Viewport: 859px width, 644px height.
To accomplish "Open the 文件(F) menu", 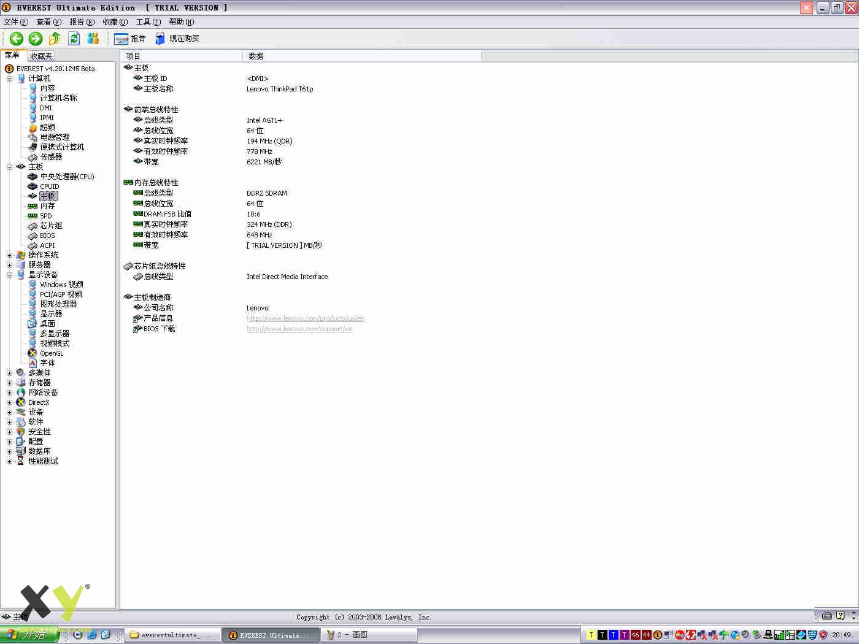I will click(16, 22).
